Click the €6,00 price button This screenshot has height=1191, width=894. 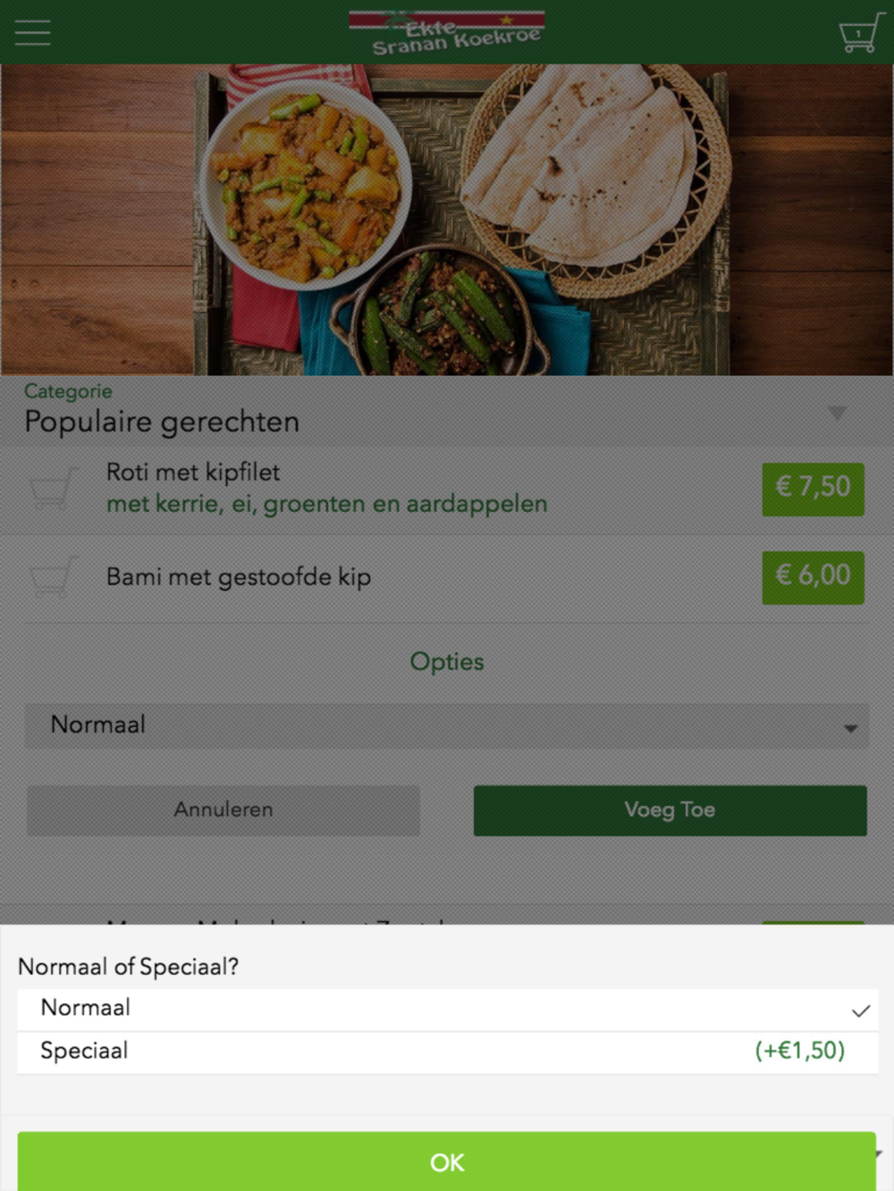(813, 577)
